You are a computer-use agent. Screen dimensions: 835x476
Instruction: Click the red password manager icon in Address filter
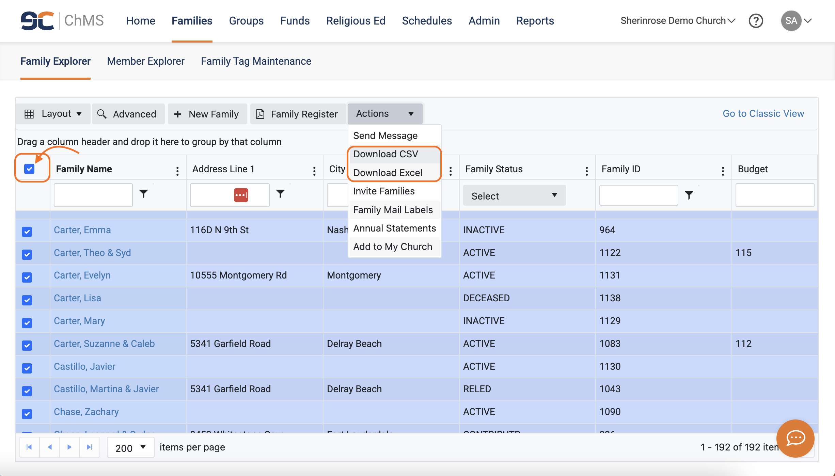pyautogui.click(x=241, y=195)
